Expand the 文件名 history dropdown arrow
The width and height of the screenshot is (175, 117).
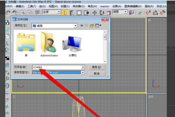coord(83,67)
